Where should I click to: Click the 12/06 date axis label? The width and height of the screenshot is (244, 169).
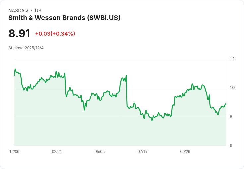pyautogui.click(x=14, y=152)
